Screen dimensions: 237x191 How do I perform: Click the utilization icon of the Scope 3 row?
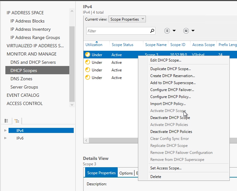(x=88, y=55)
